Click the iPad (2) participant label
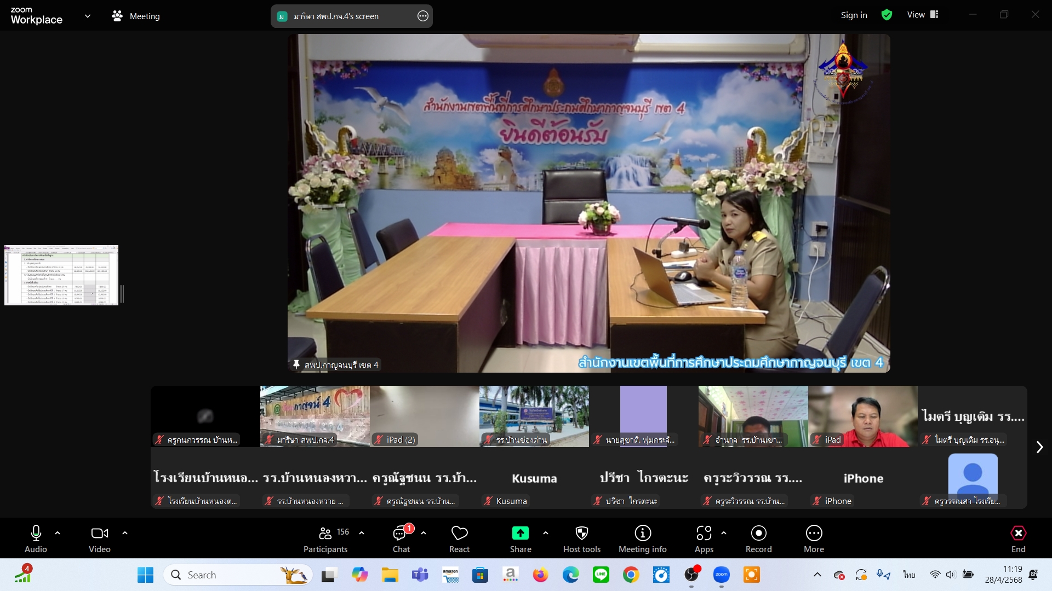Viewport: 1052px width, 591px height. (x=401, y=439)
